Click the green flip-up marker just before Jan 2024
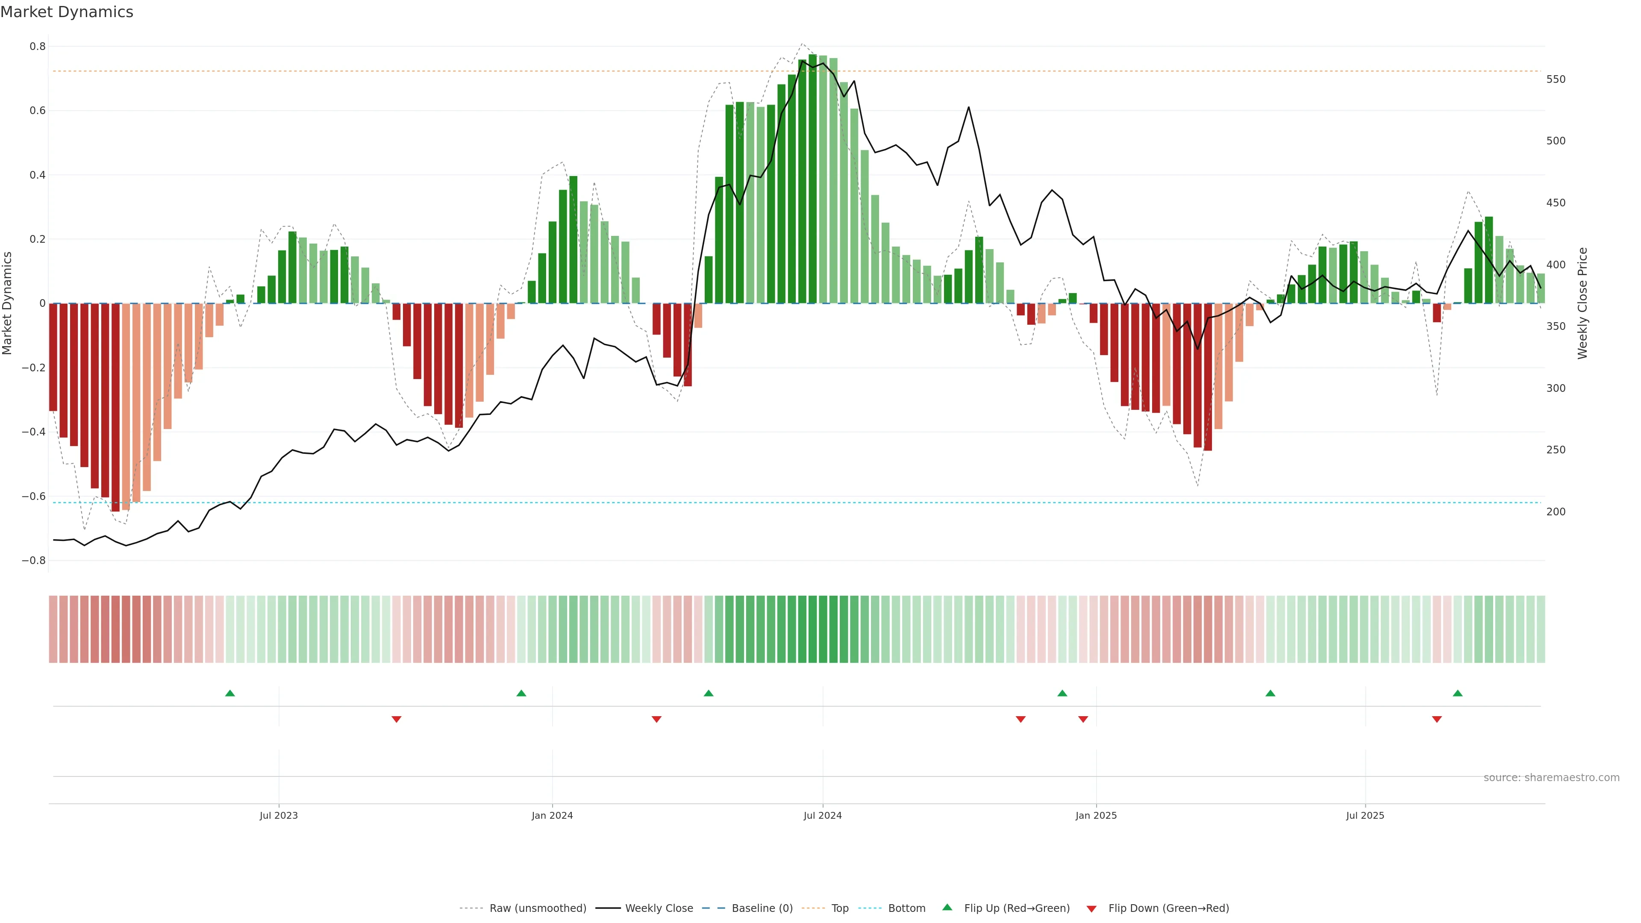 (521, 693)
